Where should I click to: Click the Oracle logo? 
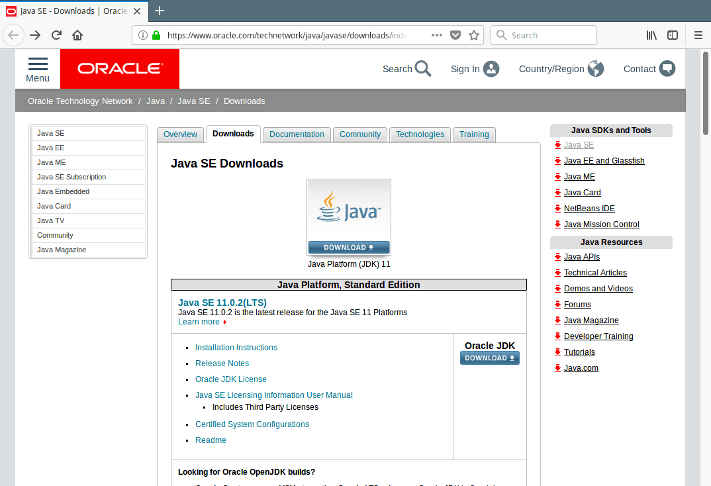point(119,69)
